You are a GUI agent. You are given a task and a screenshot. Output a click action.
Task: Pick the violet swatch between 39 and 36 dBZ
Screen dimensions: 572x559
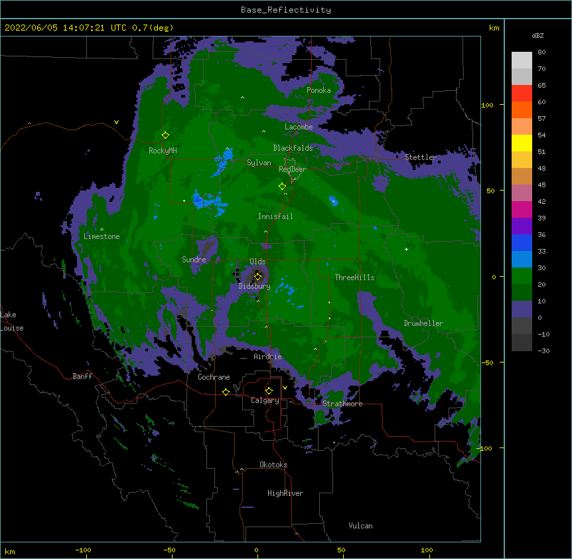tap(522, 226)
